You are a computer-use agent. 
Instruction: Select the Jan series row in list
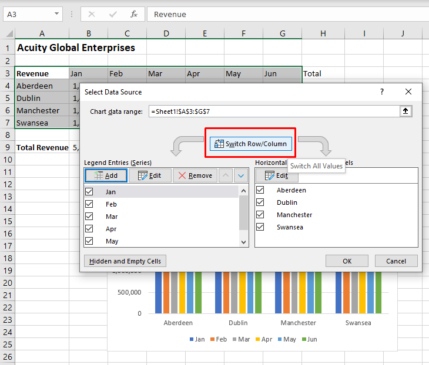coord(162,191)
